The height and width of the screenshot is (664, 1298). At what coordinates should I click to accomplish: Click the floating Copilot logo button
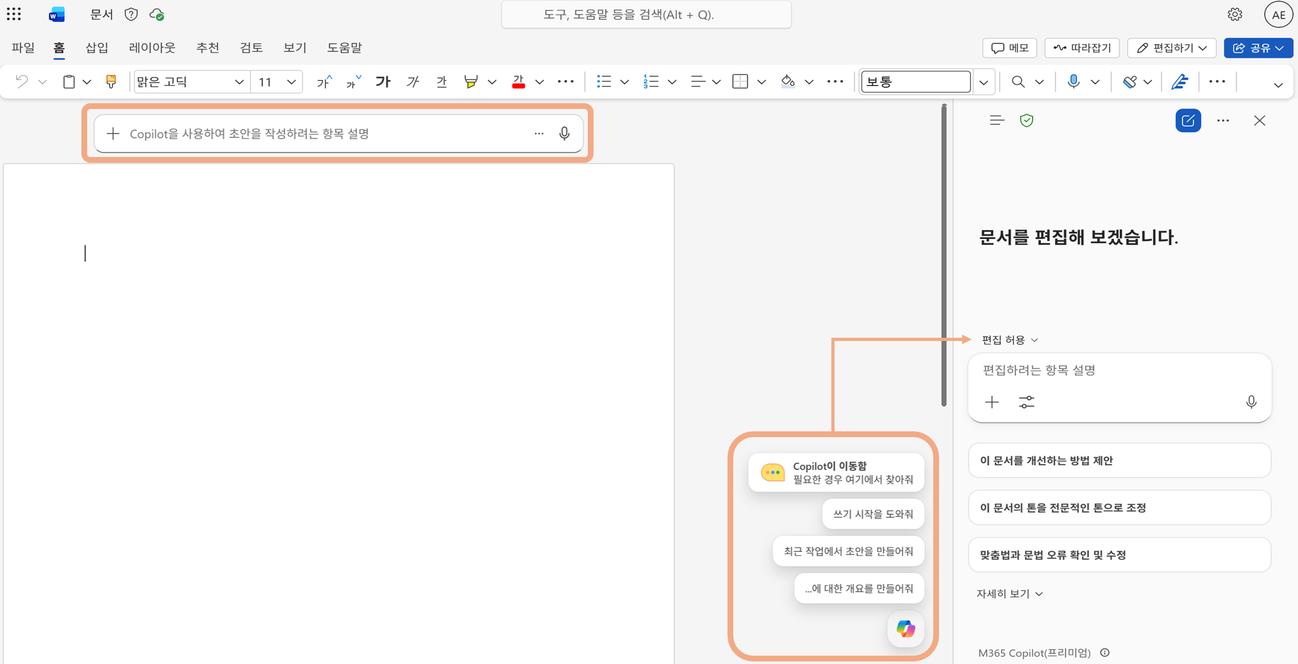click(906, 629)
